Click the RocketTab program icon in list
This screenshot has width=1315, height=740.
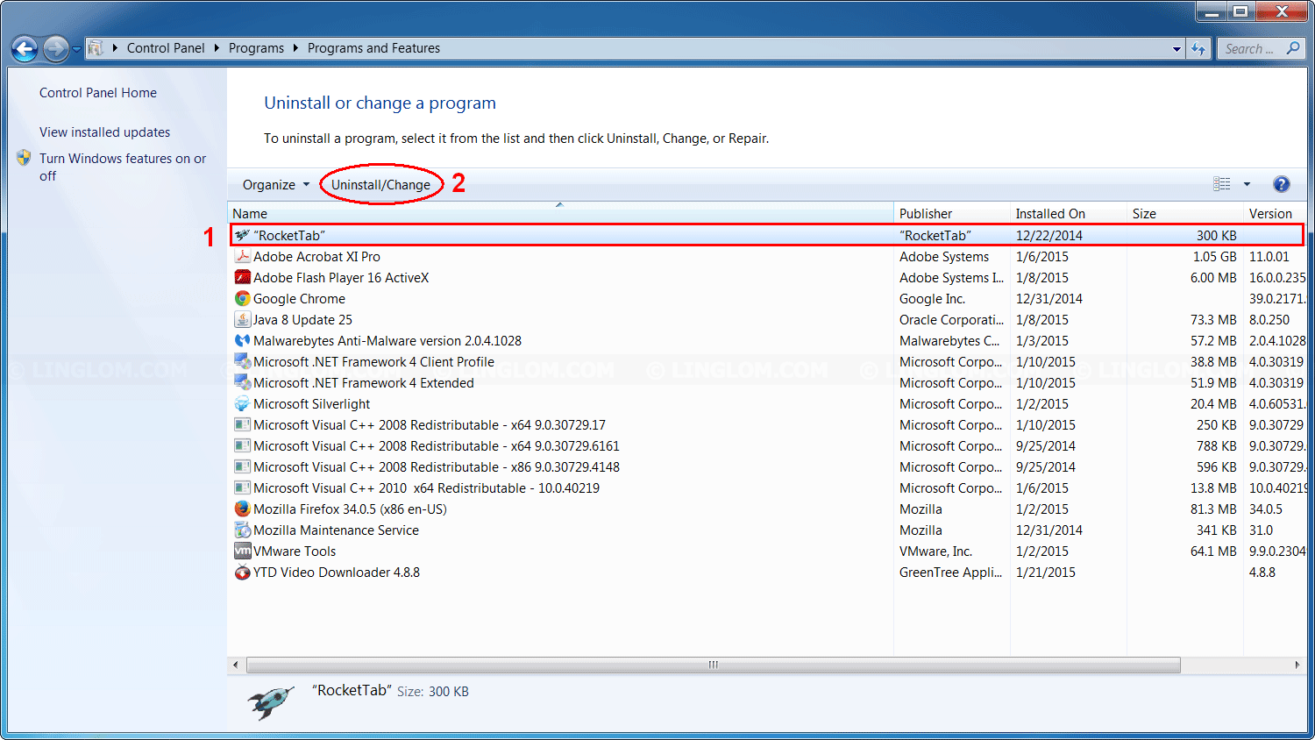[243, 235]
